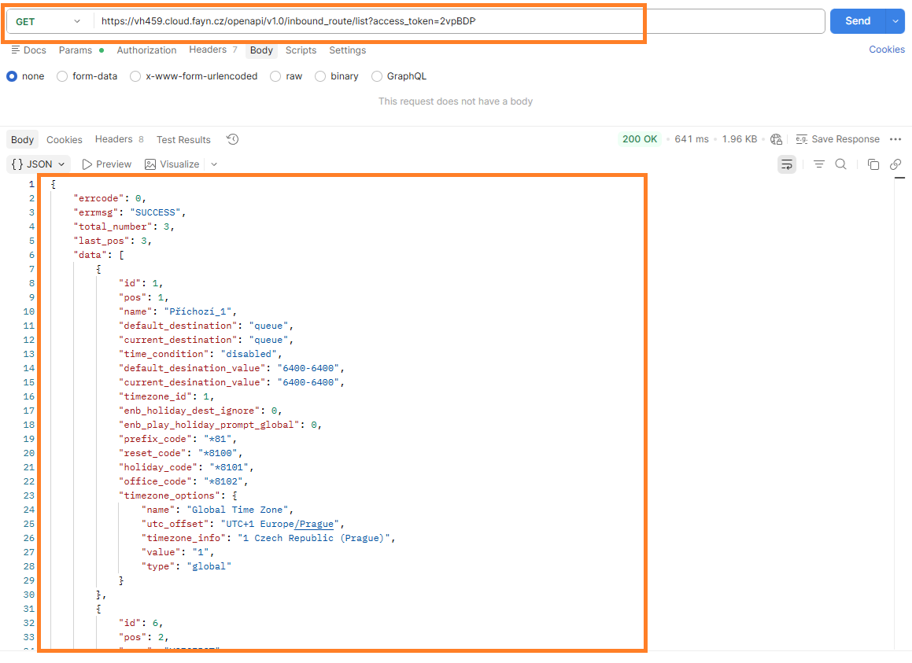The image size is (912, 663).
Task: Open the Settings tab
Action: (x=347, y=50)
